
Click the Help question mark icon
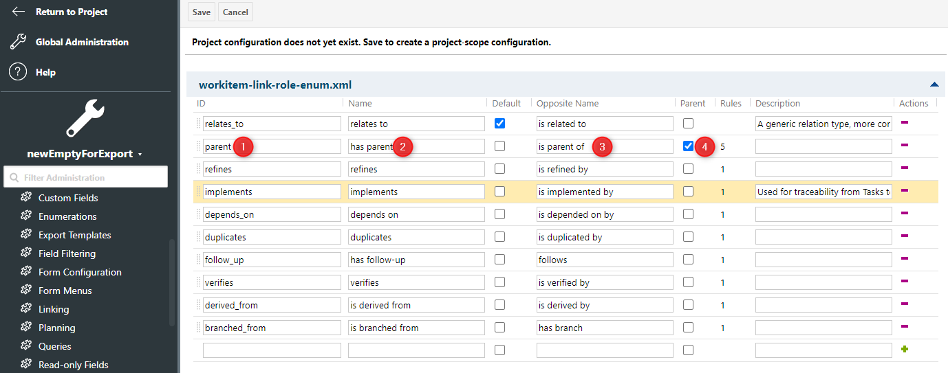[18, 72]
